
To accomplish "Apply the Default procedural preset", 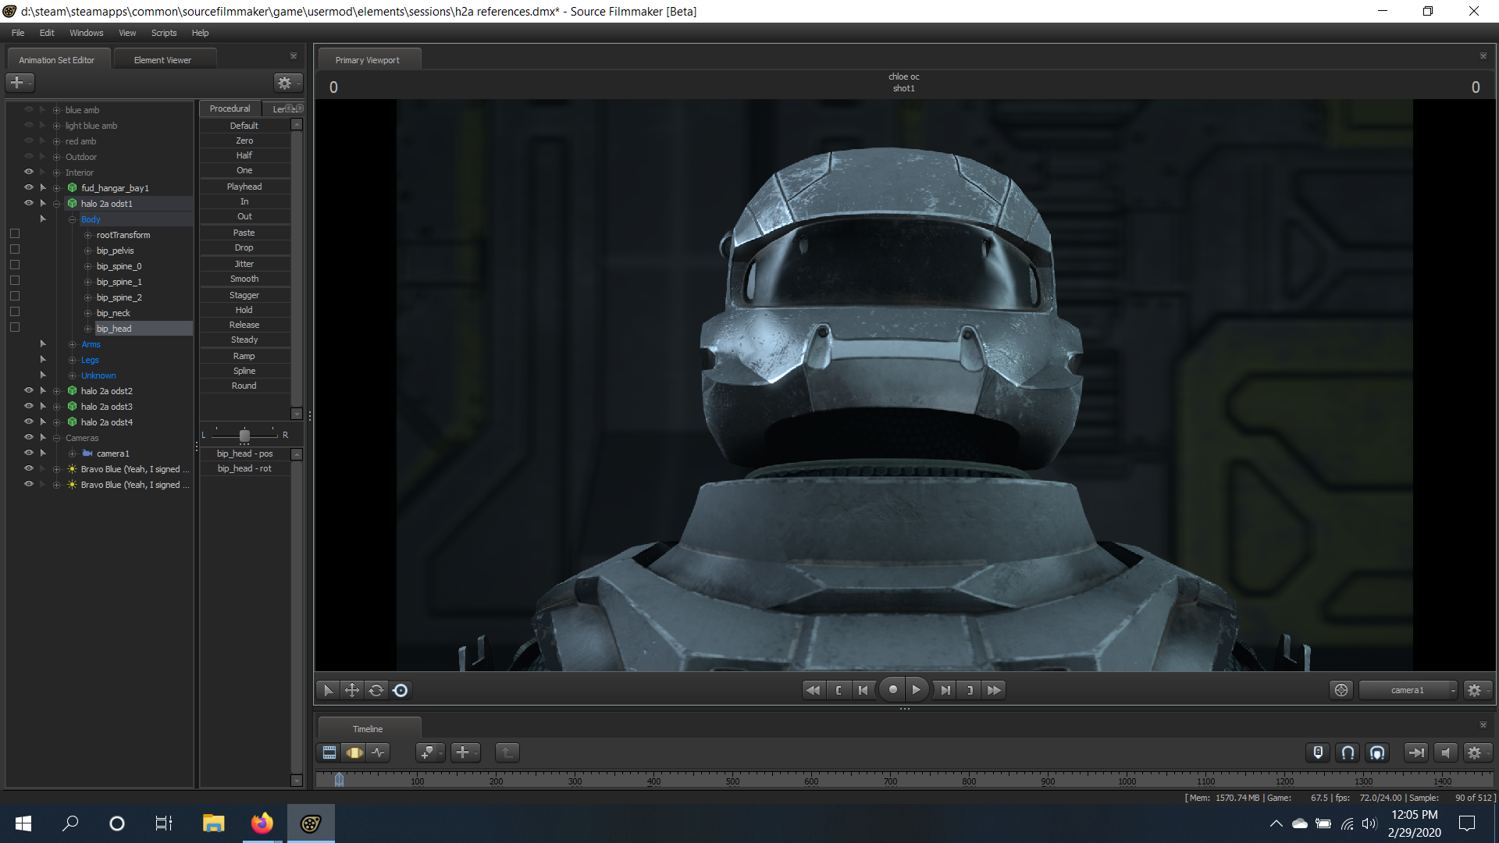I will coord(244,126).
